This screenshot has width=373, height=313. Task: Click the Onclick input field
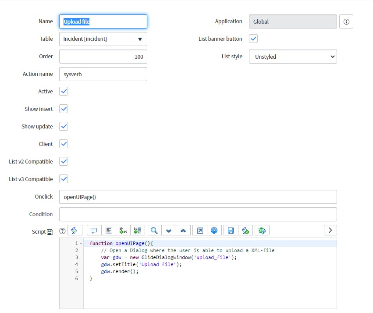point(198,197)
